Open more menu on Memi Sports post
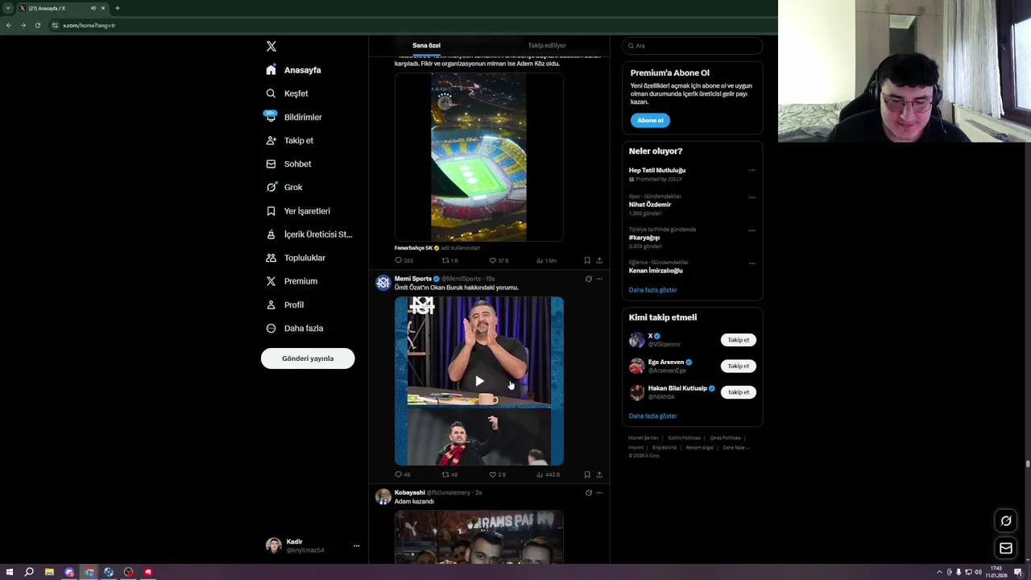This screenshot has height=580, width=1031. point(599,279)
